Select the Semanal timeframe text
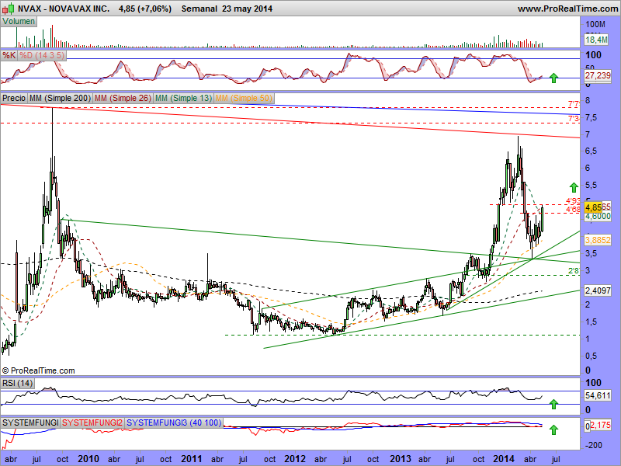The height and width of the screenshot is (466, 621). 199,9
